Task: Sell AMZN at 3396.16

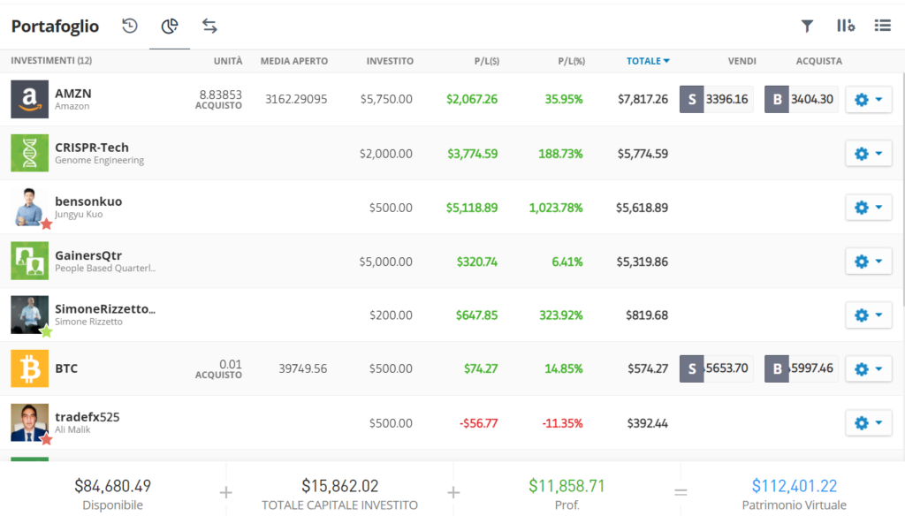Action: coord(716,99)
